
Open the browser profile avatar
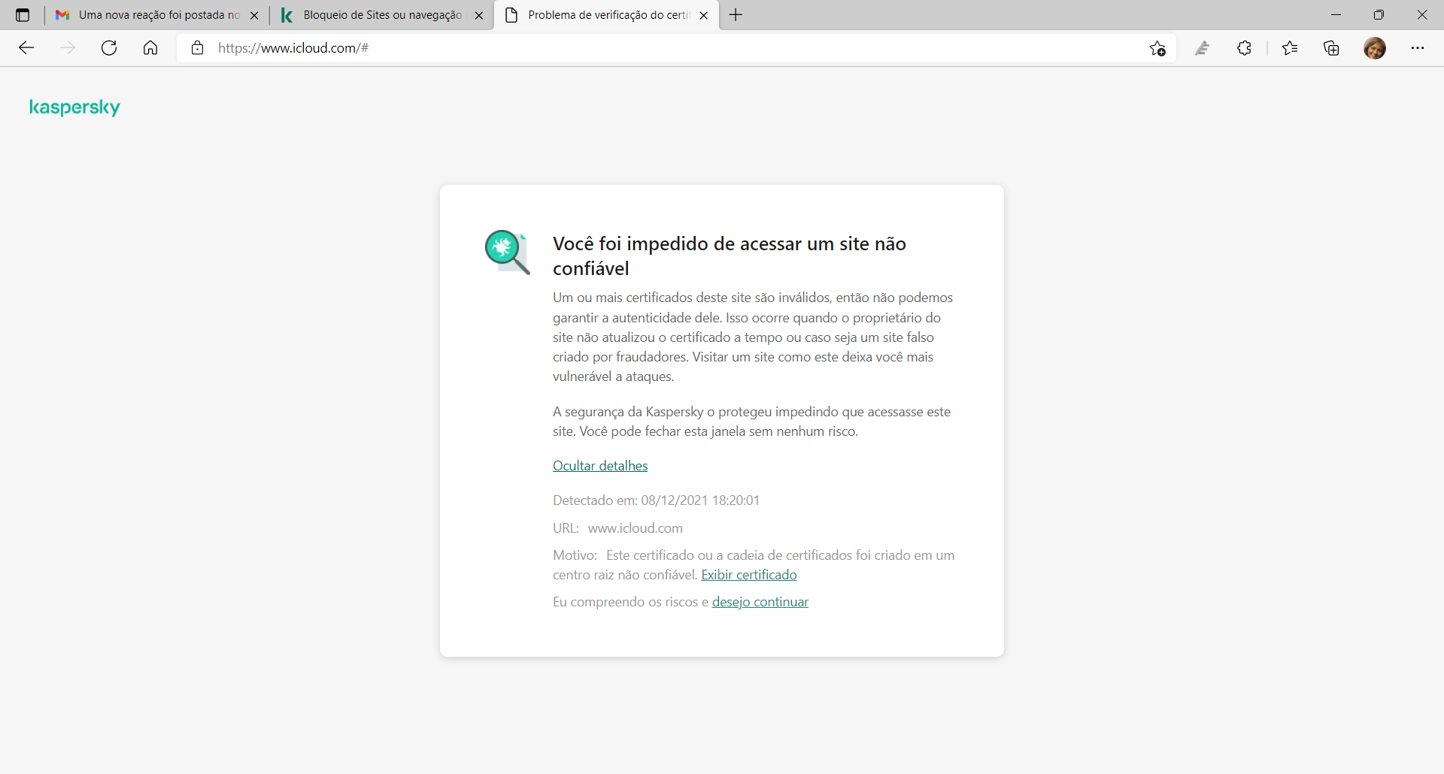[x=1375, y=48]
